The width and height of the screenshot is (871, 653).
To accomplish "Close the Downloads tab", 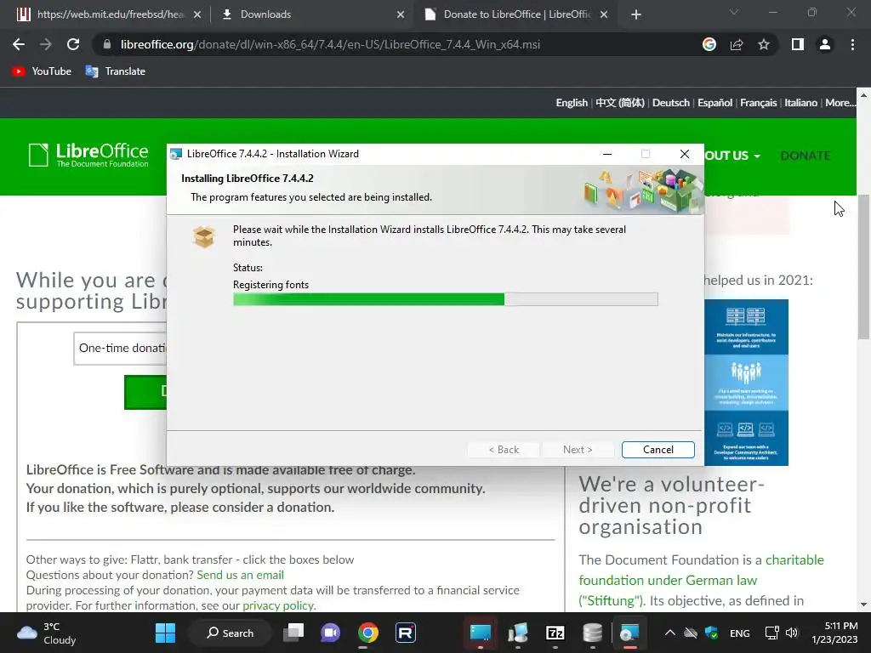I will [401, 14].
